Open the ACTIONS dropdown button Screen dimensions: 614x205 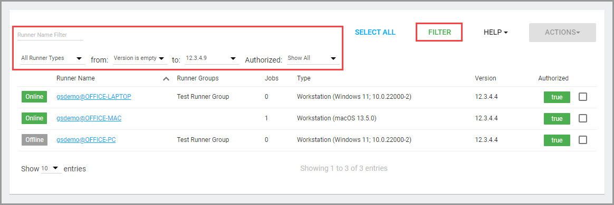tap(562, 33)
